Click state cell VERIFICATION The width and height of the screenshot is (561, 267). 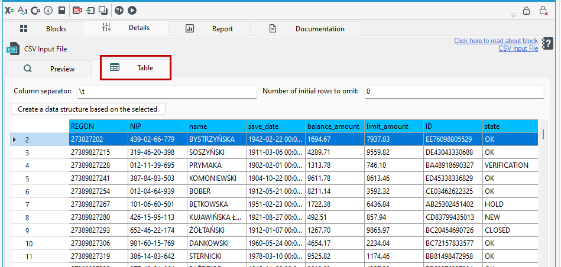coord(510,165)
